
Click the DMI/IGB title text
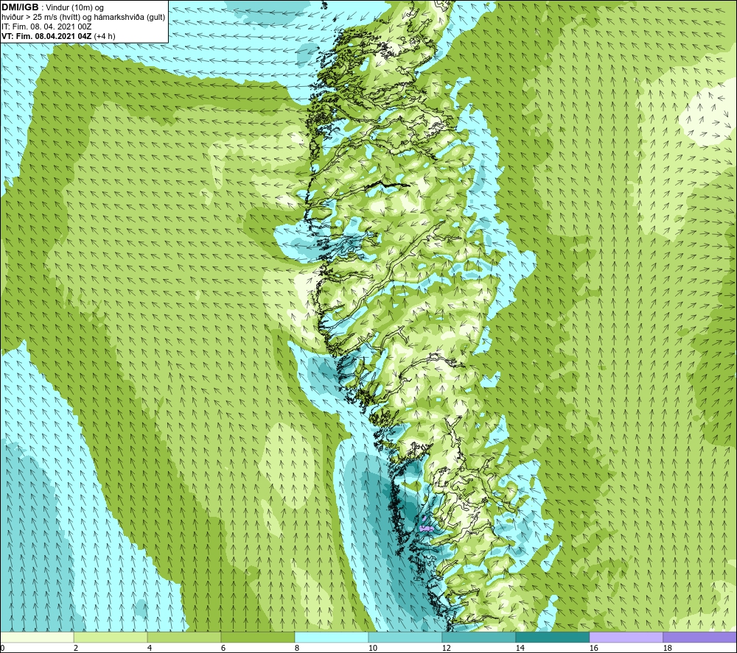pos(20,7)
